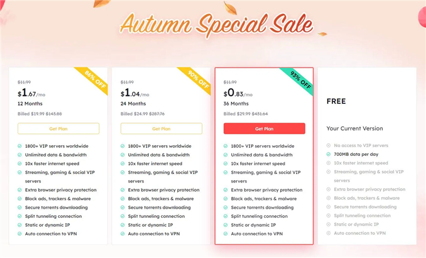Click checkmark beside 700MB data per day
This screenshot has width=426, height=258.
(328, 154)
